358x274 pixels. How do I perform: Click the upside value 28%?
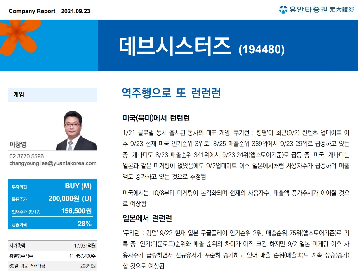85,224
